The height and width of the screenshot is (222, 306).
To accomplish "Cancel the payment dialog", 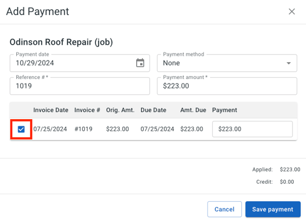I will click(x=225, y=209).
